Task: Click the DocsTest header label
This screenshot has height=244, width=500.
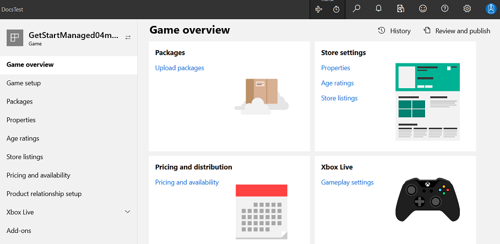Action: click(12, 9)
